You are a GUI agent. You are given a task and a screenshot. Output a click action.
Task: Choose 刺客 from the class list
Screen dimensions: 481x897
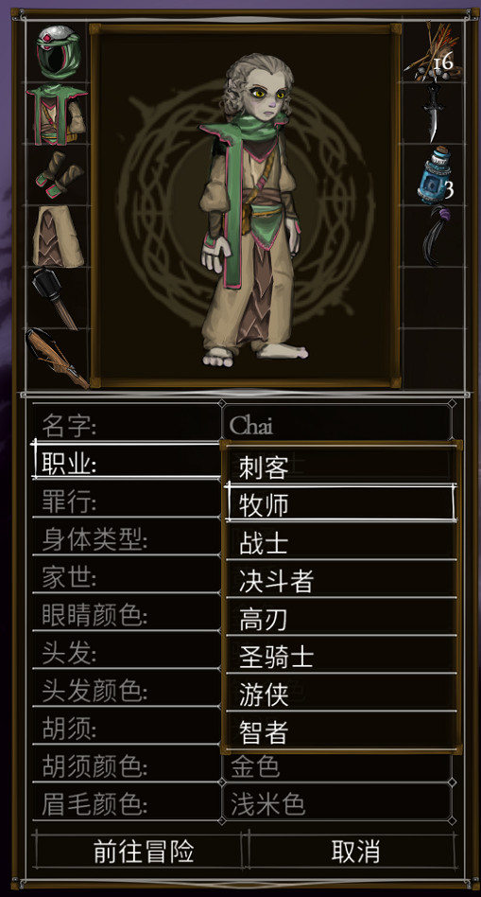tap(341, 466)
